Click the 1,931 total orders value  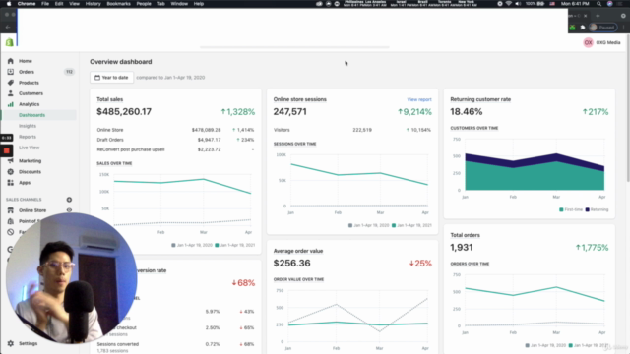(462, 247)
